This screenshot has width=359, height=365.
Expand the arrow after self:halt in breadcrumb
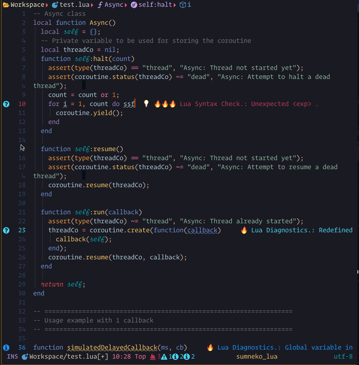pyautogui.click(x=174, y=5)
